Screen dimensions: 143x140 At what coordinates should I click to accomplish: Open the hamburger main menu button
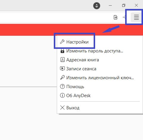point(136,17)
